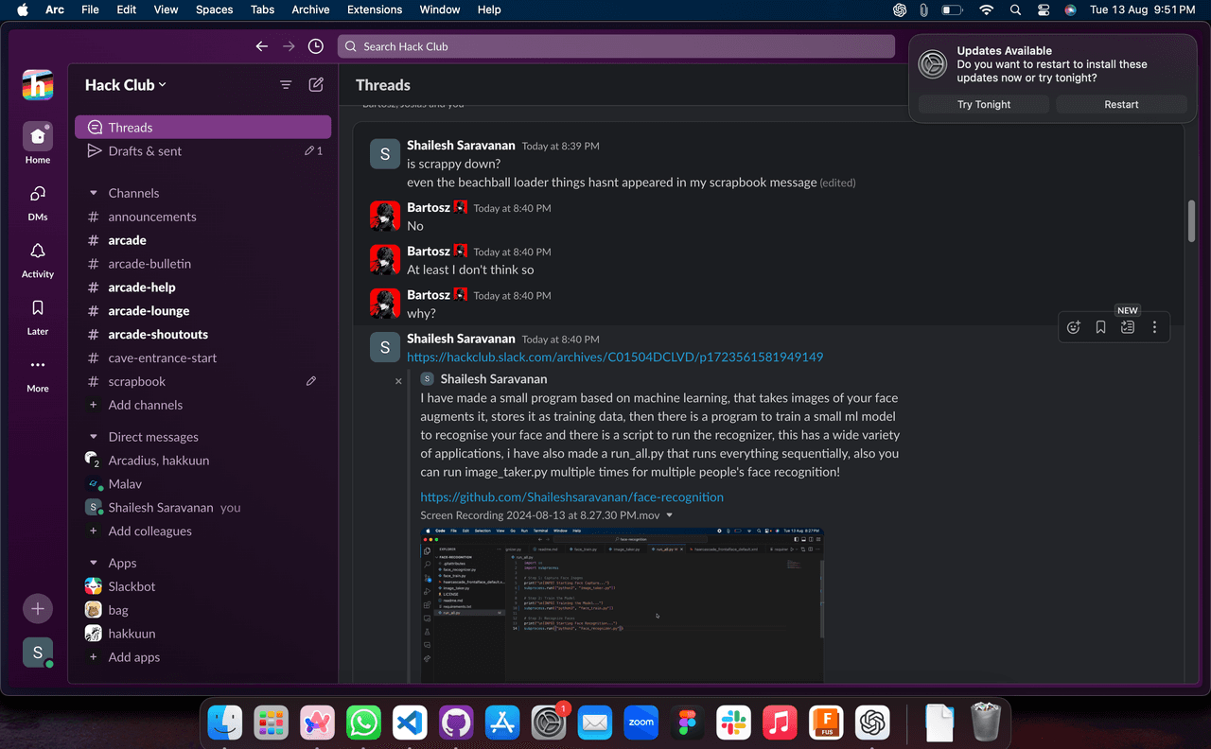Open the Activity bell icon
1211x749 pixels.
38,252
